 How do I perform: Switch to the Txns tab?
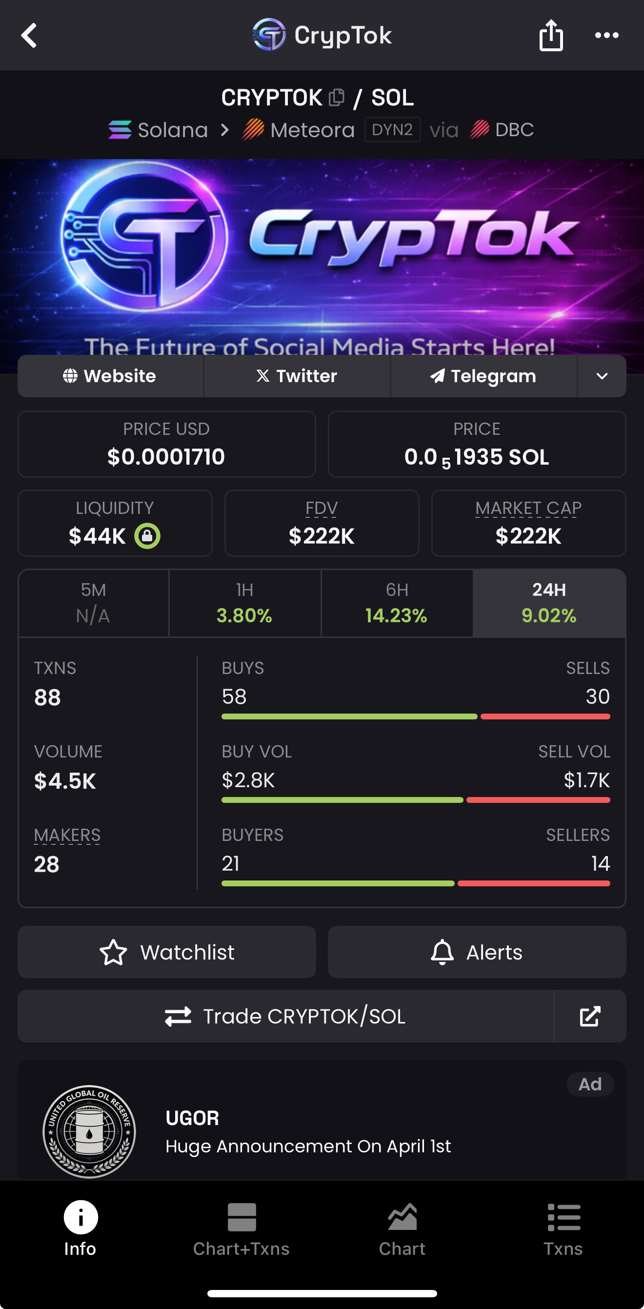[563, 1228]
